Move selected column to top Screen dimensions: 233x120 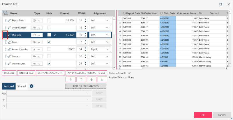(x=70, y=79)
